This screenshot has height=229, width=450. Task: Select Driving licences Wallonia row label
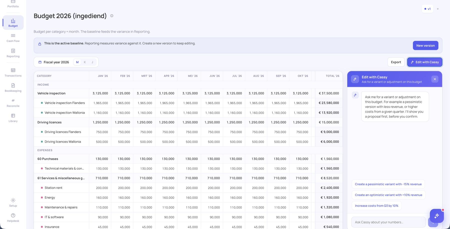pos(63,142)
